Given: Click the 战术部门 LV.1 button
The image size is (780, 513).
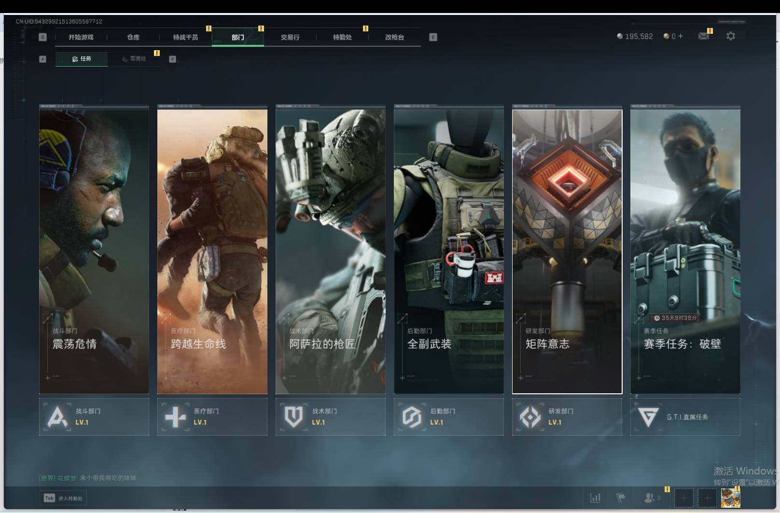Looking at the screenshot, I should click(331, 417).
